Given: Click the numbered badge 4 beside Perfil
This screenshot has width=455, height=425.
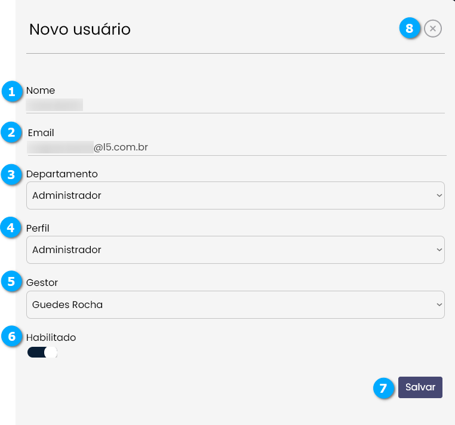Looking at the screenshot, I should click(11, 228).
